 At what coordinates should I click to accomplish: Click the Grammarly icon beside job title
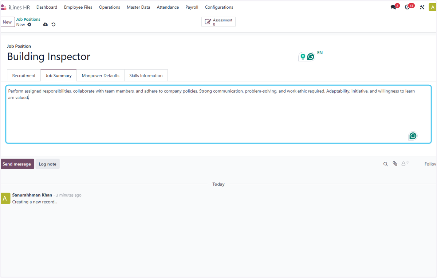[x=311, y=57]
